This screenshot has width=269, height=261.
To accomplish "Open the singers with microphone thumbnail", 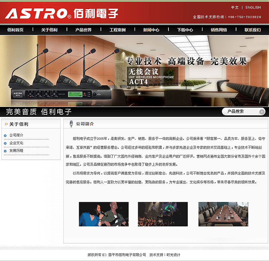I will (x=104, y=214).
